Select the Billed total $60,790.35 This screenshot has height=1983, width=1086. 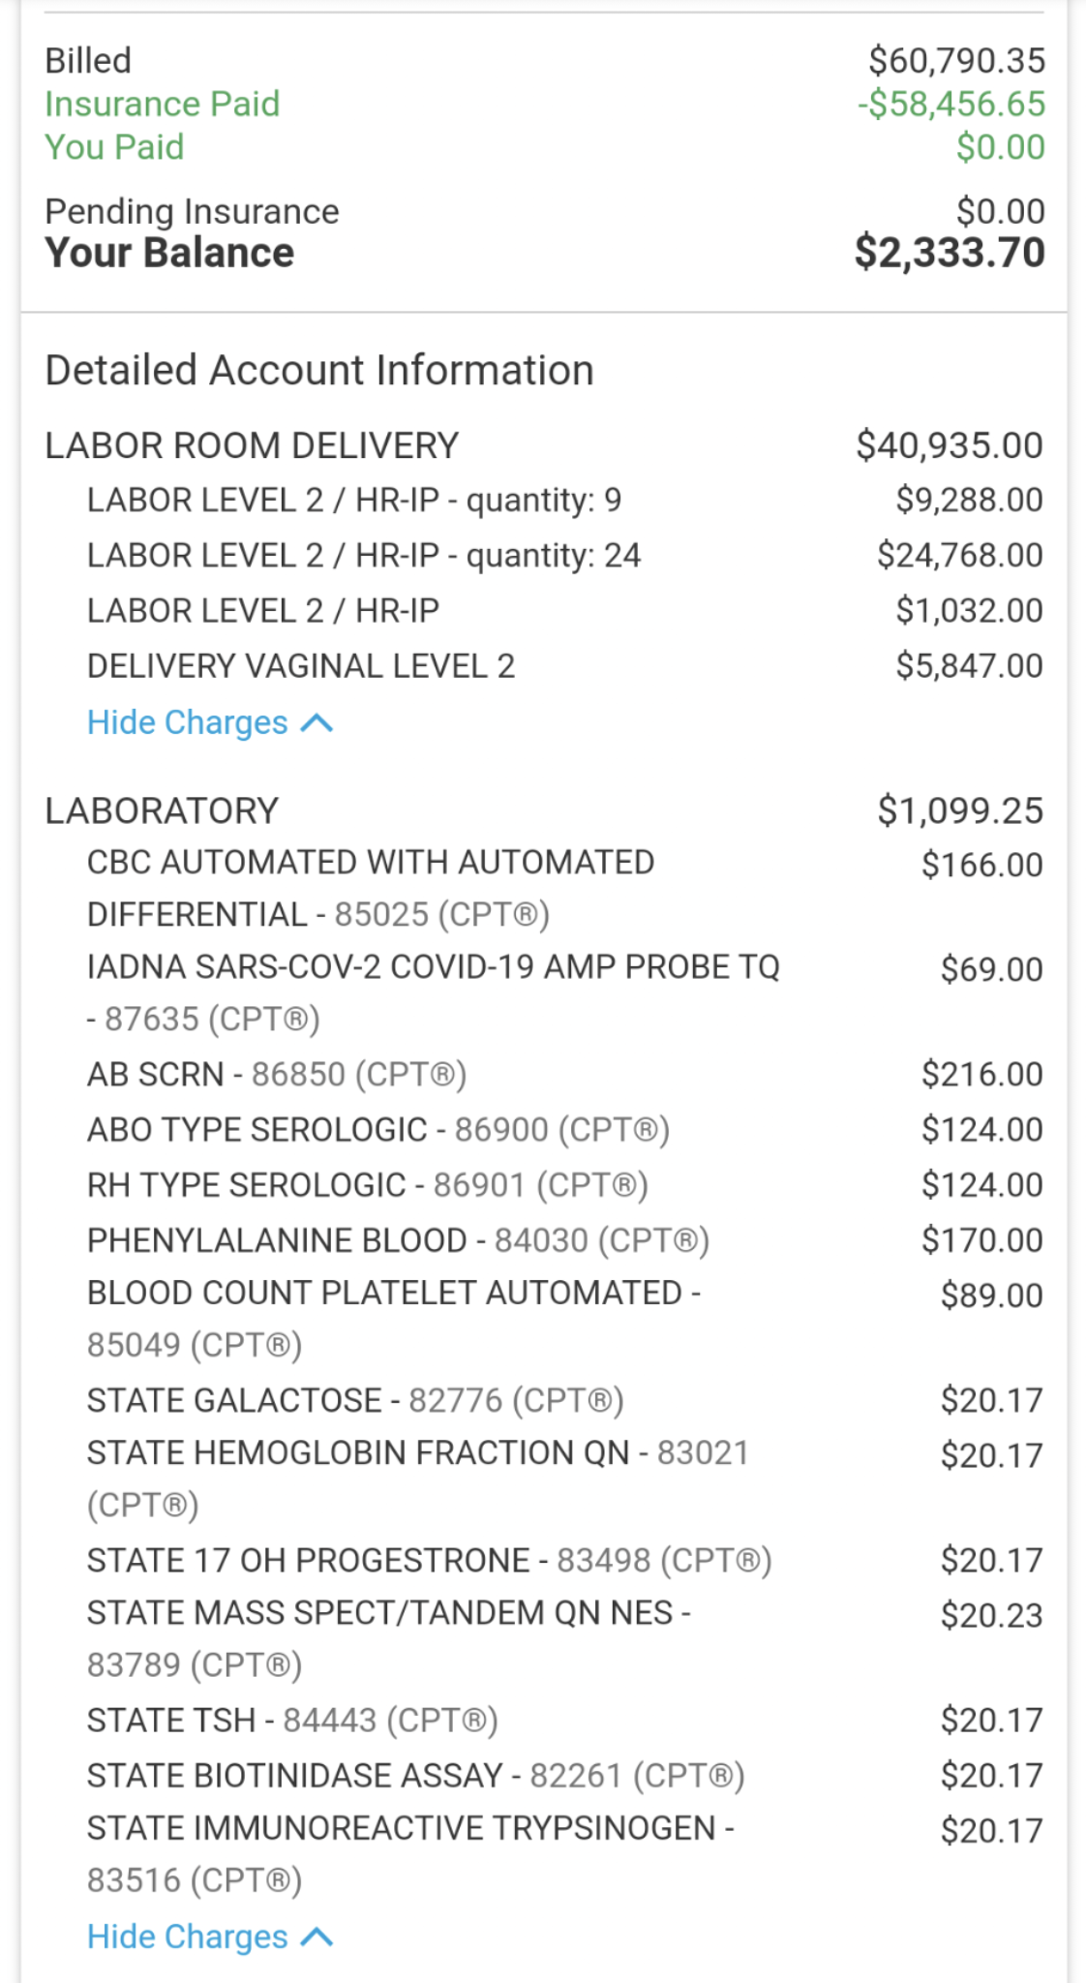(956, 60)
